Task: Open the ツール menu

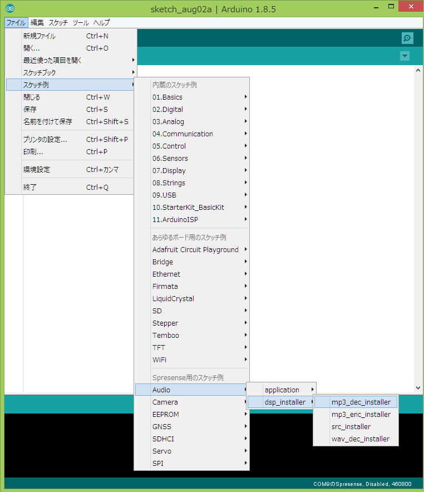Action: 81,23
